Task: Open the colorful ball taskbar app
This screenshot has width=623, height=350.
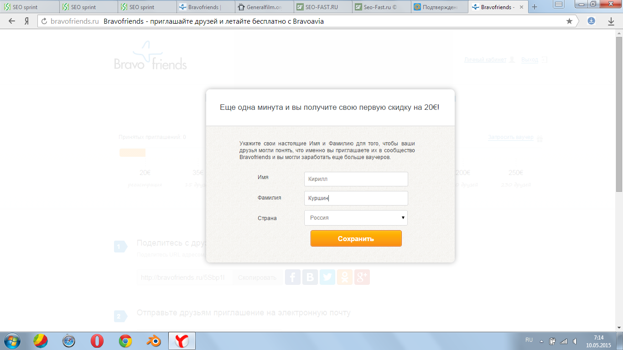Action: pos(41,341)
